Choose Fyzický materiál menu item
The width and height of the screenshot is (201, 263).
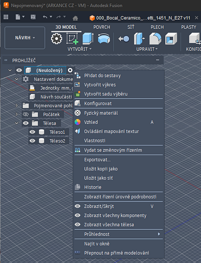pyautogui.click(x=118, y=113)
